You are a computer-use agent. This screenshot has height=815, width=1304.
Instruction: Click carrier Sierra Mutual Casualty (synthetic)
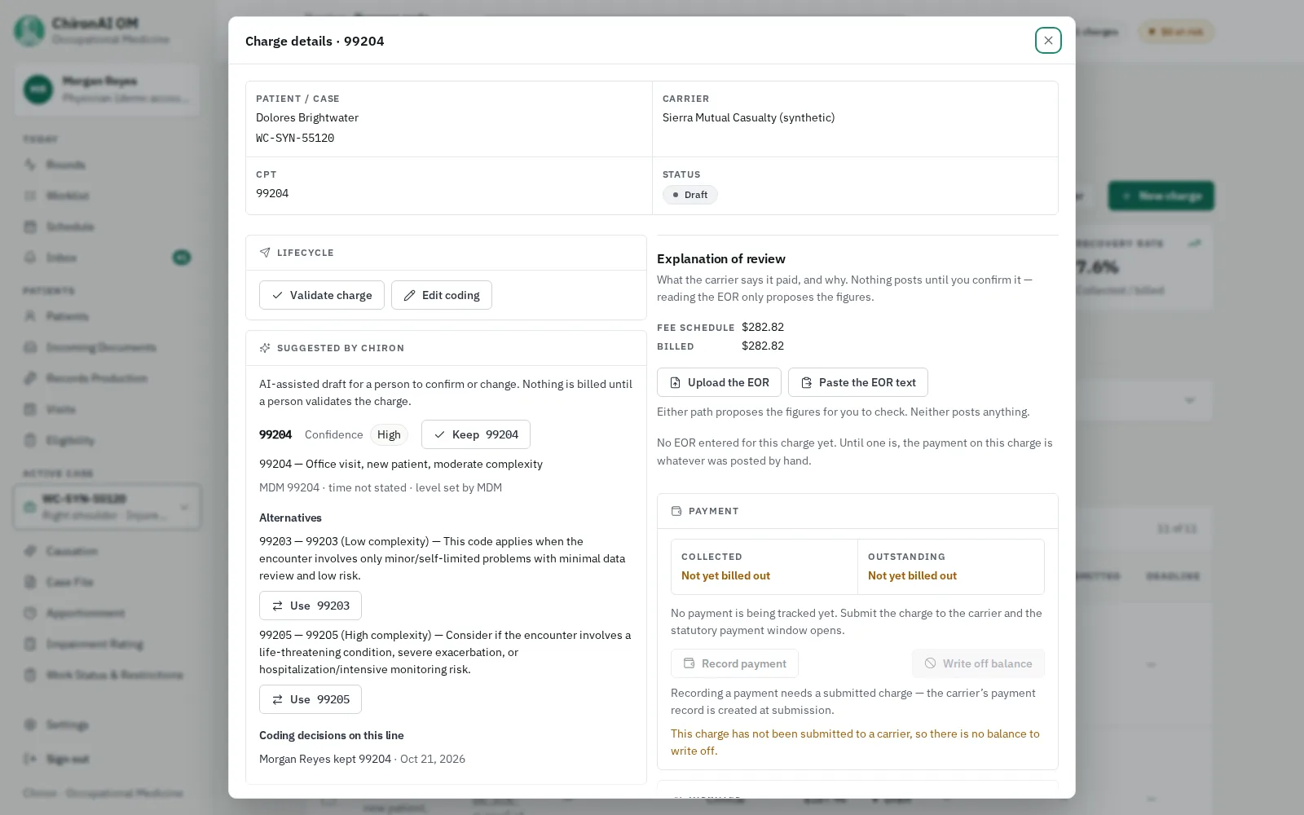tap(748, 117)
